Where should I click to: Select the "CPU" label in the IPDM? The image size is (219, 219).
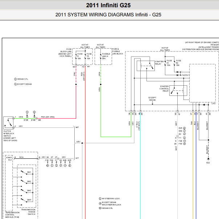click(214, 104)
